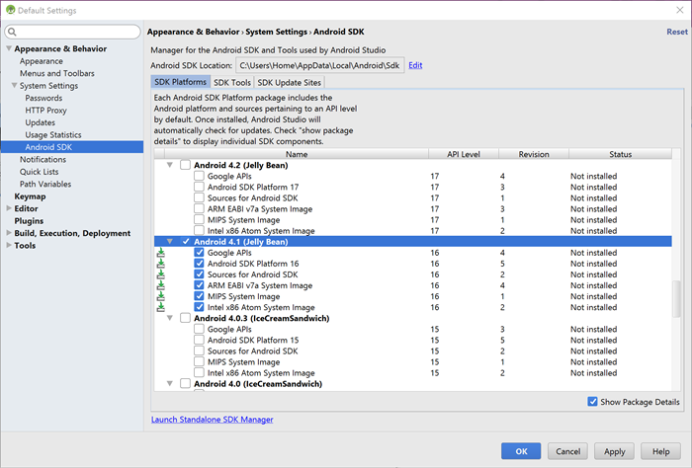Click Cancel button
The height and width of the screenshot is (468, 692).
point(567,451)
